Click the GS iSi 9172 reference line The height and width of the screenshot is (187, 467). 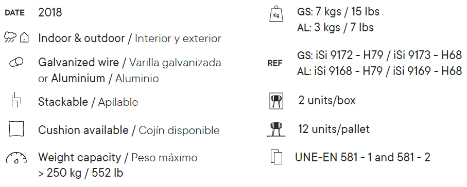379,55
